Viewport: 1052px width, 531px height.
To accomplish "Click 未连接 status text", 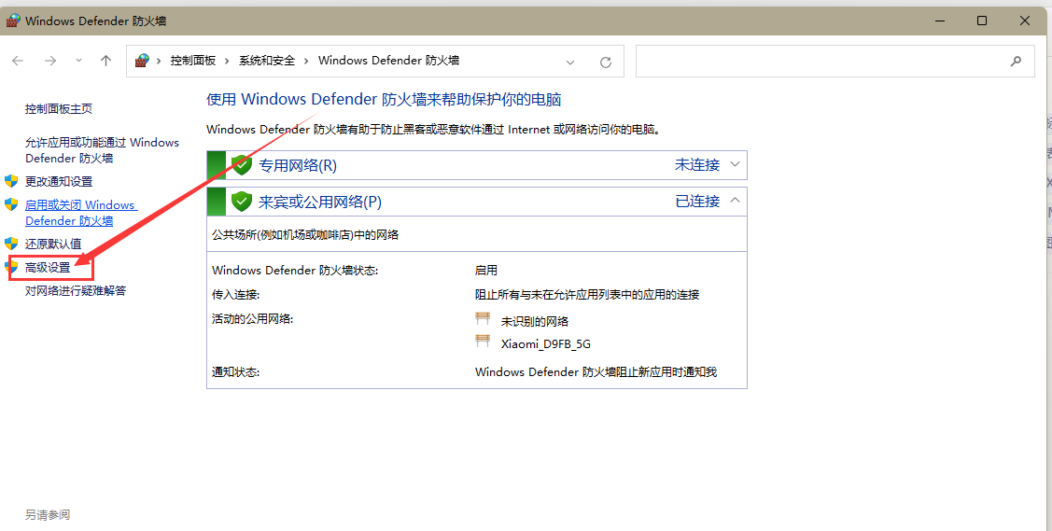I will pyautogui.click(x=697, y=165).
